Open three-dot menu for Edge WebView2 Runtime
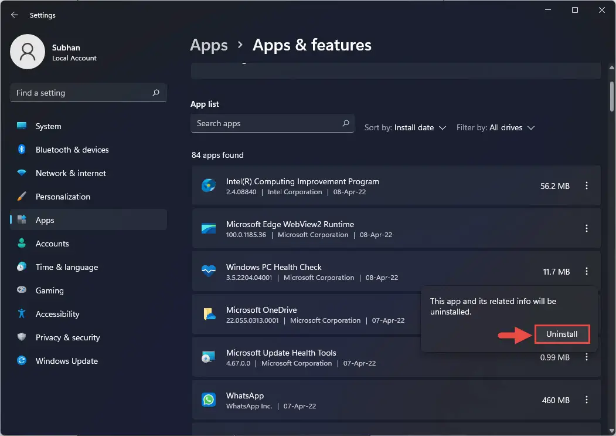 tap(587, 228)
